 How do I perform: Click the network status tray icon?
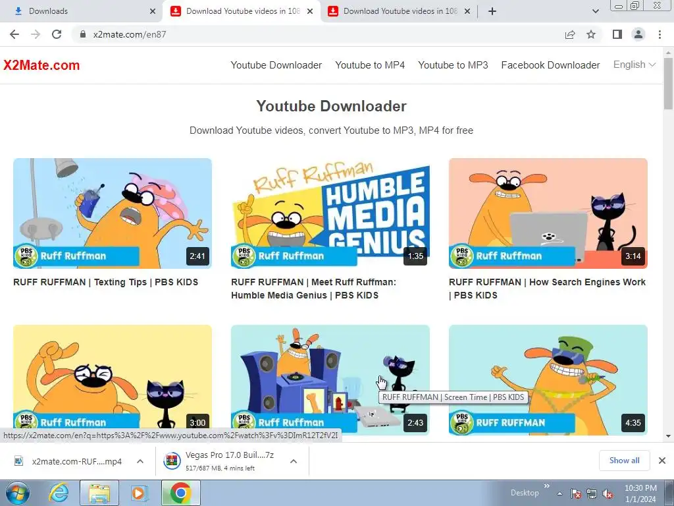click(592, 494)
